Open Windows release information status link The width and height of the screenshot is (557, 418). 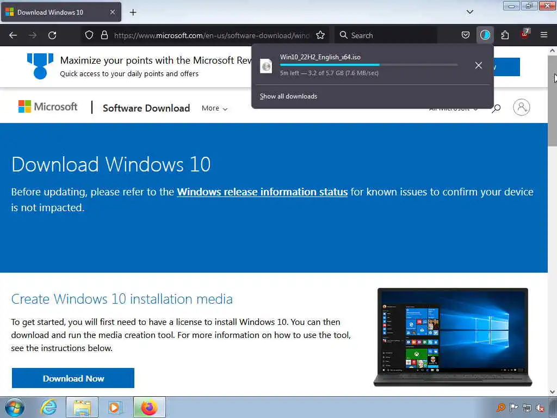(x=262, y=192)
